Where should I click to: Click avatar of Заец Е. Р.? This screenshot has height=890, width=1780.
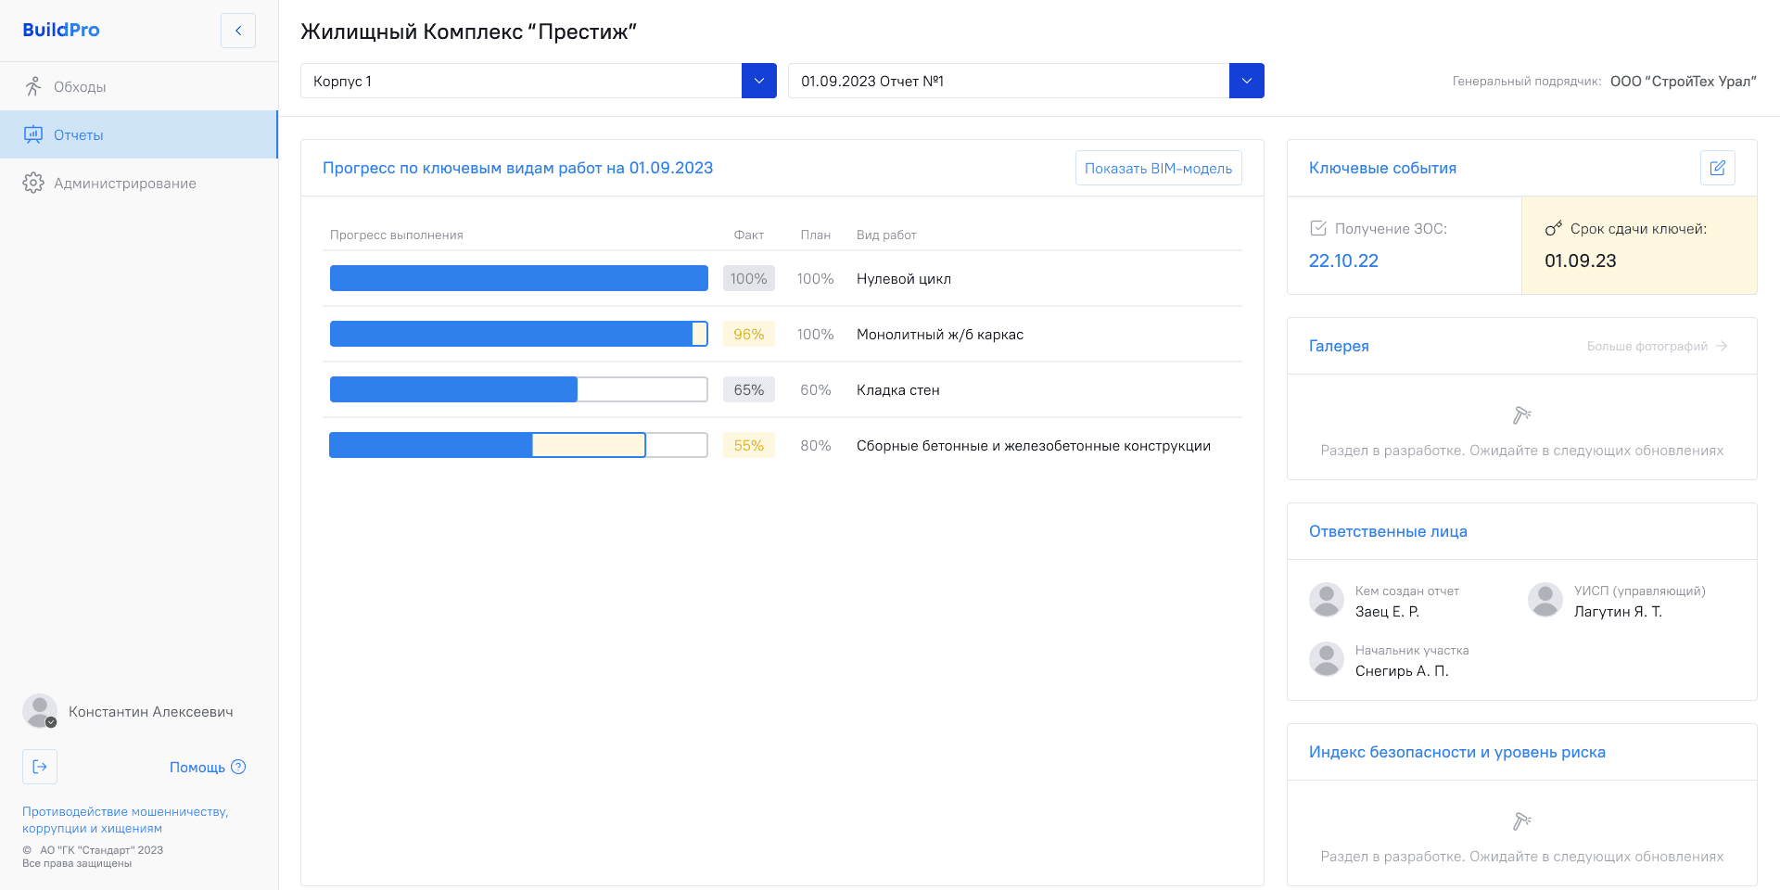[1326, 600]
